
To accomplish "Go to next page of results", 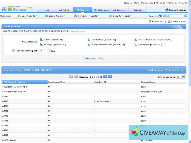I will click(x=105, y=77).
